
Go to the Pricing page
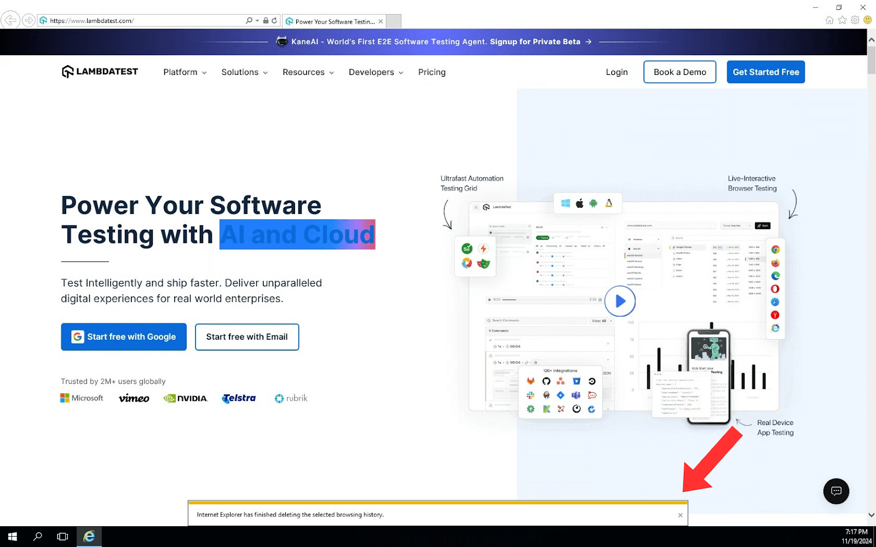[431, 72]
